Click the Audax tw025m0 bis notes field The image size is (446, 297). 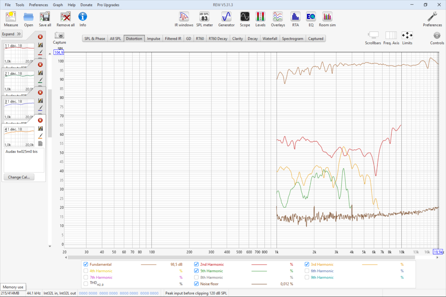pyautogui.click(x=24, y=161)
